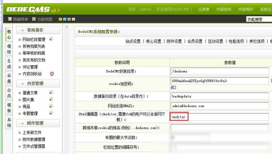Image resolution: width=272 pixels, height=154 pixels.
Task: Switch to 模块 side tab
Action: 9,49
